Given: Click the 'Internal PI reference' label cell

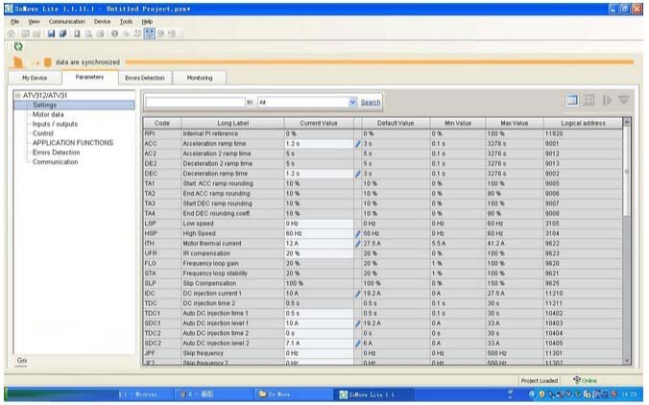Looking at the screenshot, I should [232, 134].
